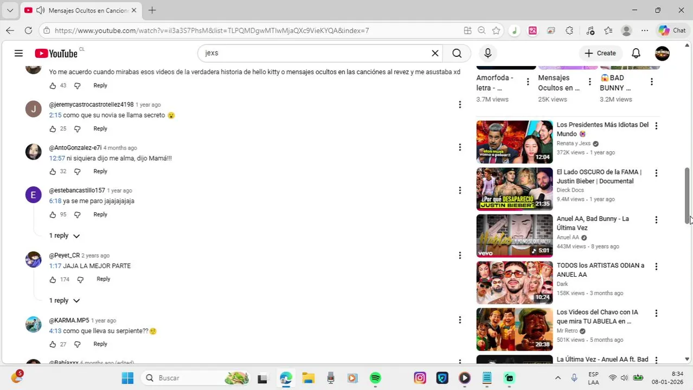The image size is (693, 390).
Task: Open options menu for @jeremycastrocastrotellez4198 comment
Action: point(460,105)
